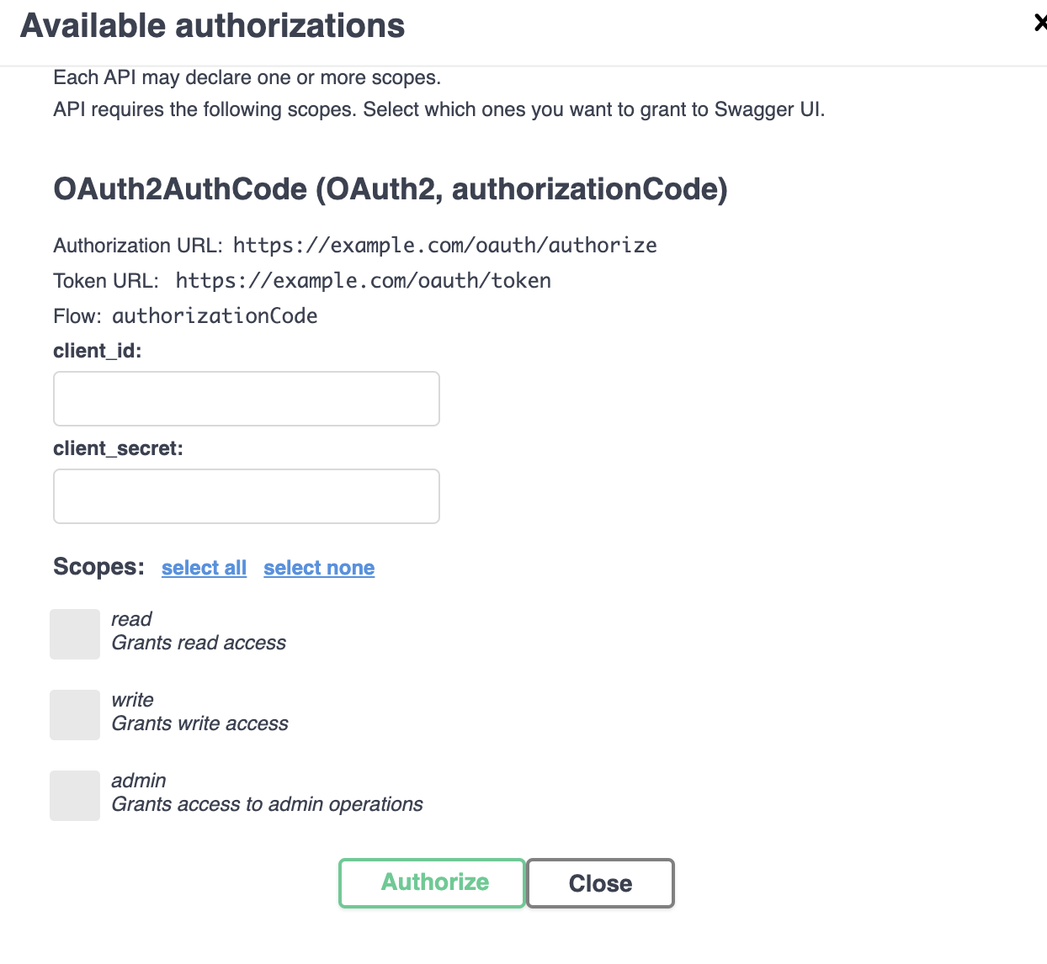Click the authorize URL text
Image resolution: width=1047 pixels, height=964 pixels.
click(x=445, y=246)
